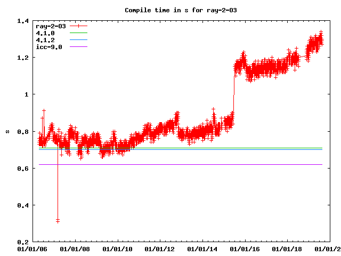
Task: Select the 0.6 y-axis tick label
Action: click(x=22, y=168)
